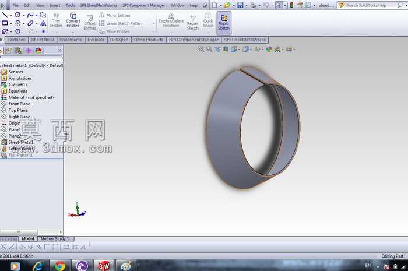Viewport: 408px width, 271px height.
Task: Click the Print icon
Action: pos(253,5)
